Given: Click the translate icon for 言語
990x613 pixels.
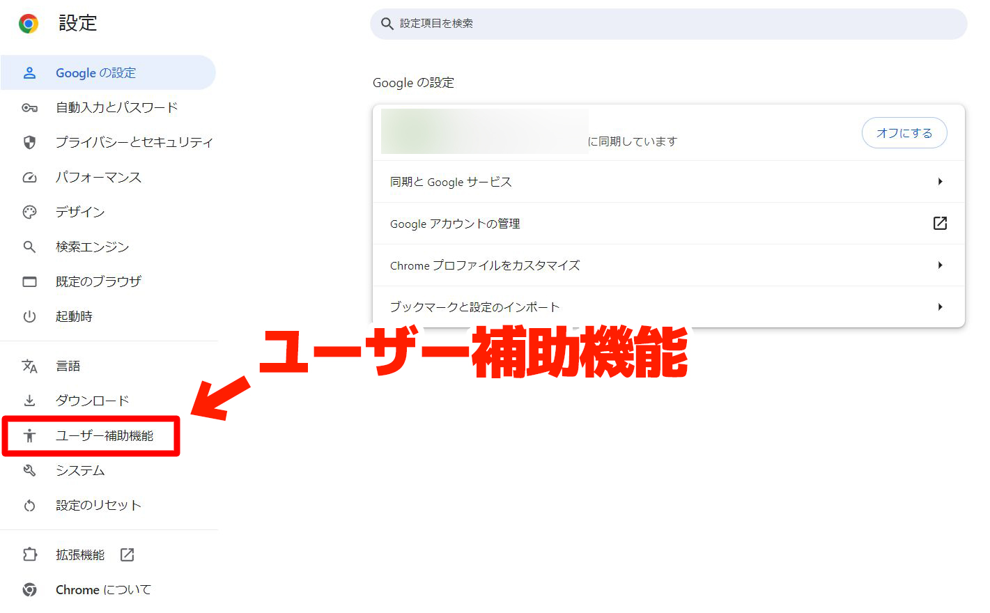Looking at the screenshot, I should coord(29,366).
